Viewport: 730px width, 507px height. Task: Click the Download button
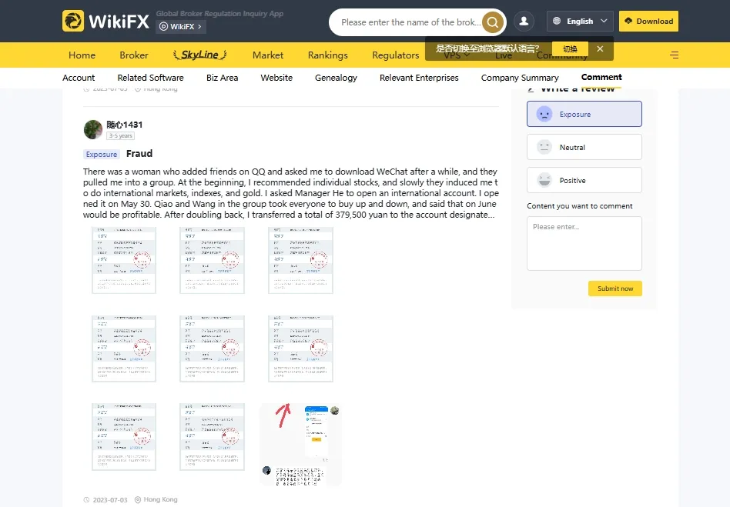pyautogui.click(x=648, y=21)
